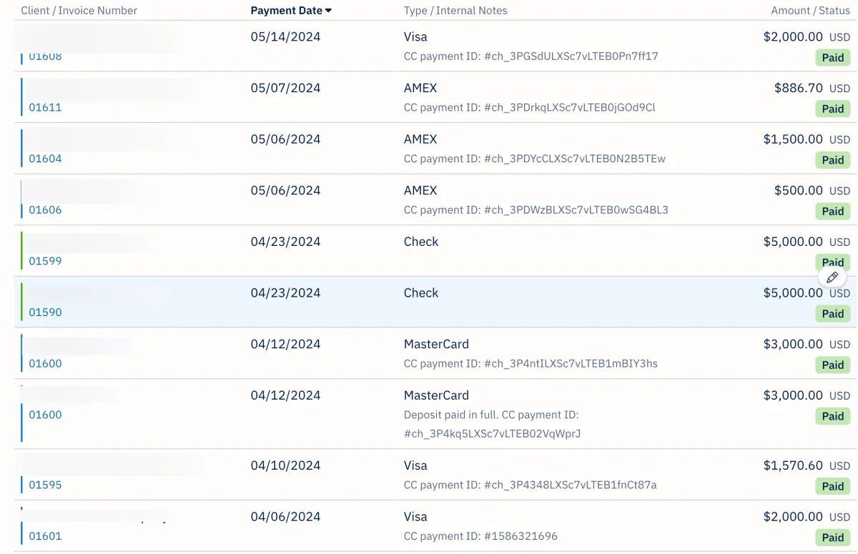Open invoice number 01611
Image resolution: width=858 pixels, height=554 pixels.
45,107
